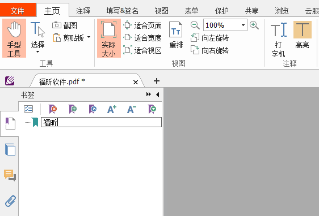319x216 pixels.
Task: Zoom in with the plus magnifier
Action: pos(254,25)
